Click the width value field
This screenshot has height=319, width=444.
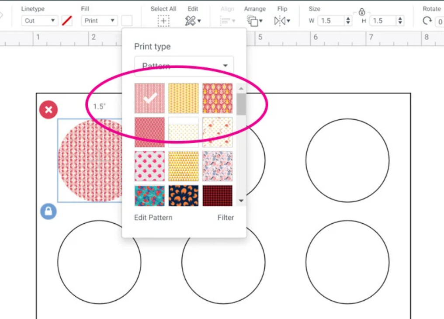point(331,21)
